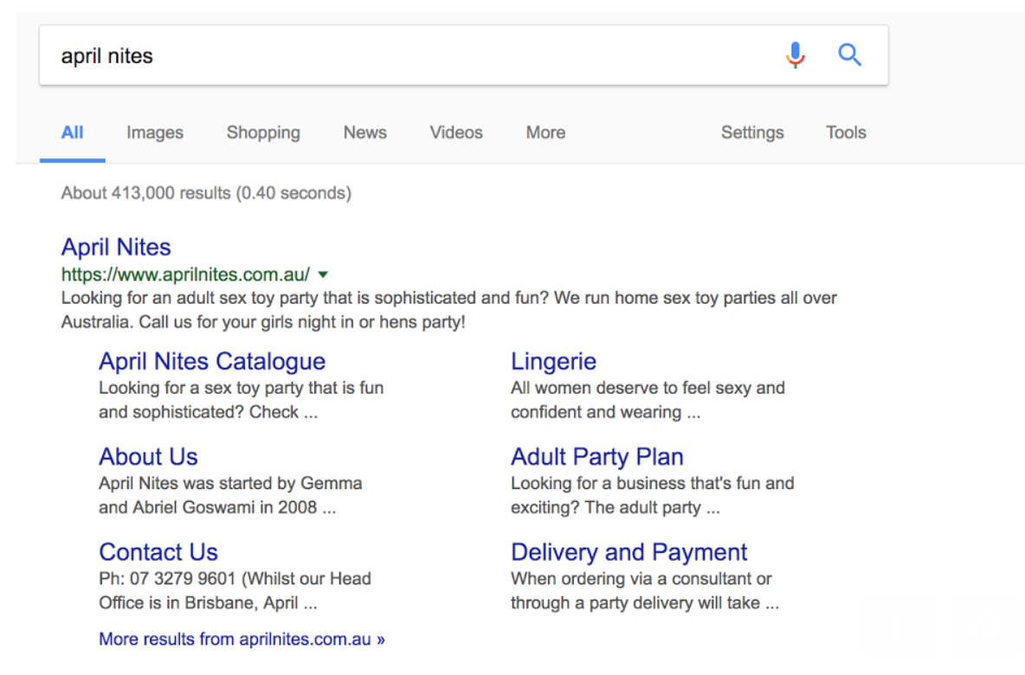This screenshot has height=675, width=1025.
Task: Click the blue magnifying glass search icon
Action: click(849, 55)
